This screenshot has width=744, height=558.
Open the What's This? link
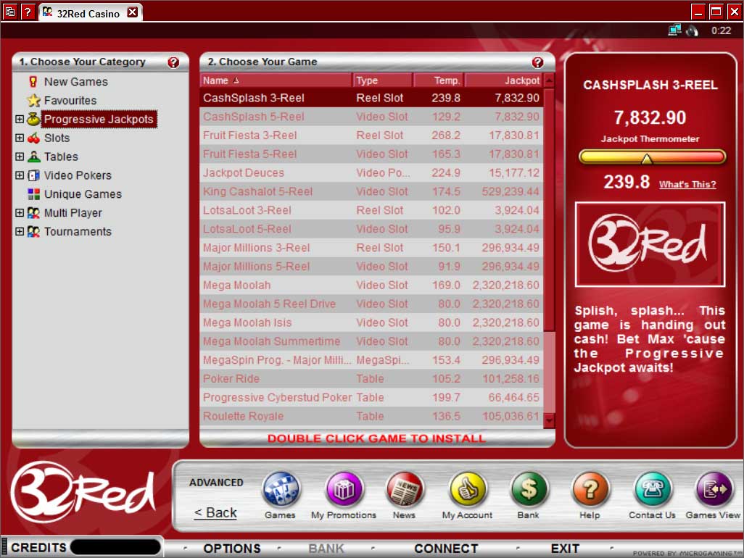coord(687,184)
